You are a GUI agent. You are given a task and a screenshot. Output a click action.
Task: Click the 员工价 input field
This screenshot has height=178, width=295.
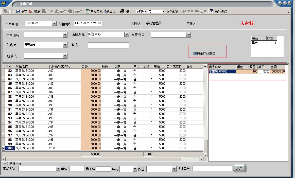103,169
